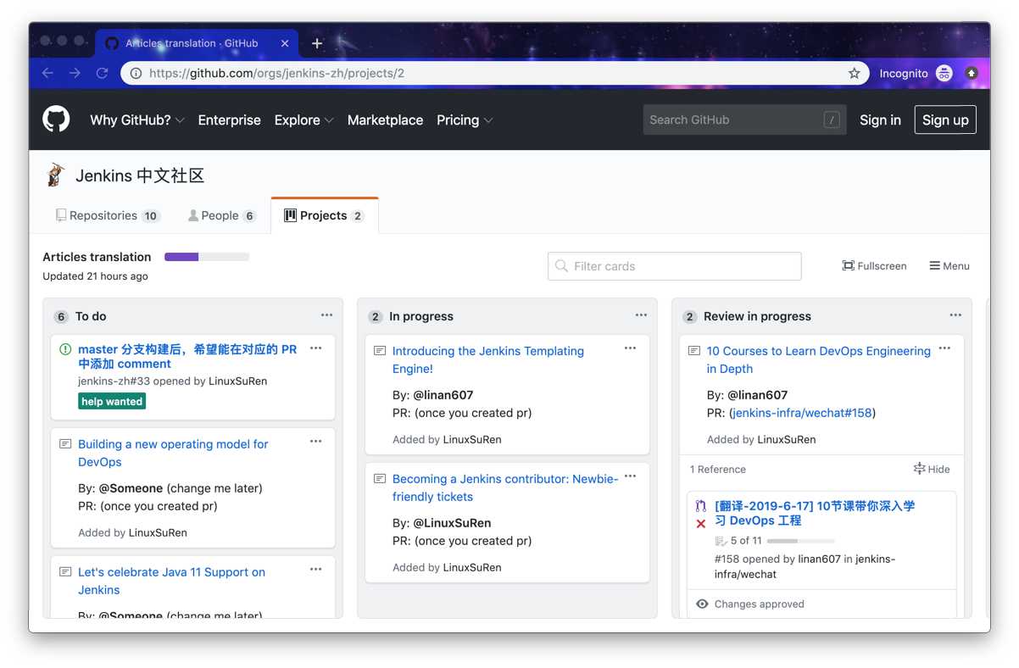Click the Filter cards input field
This screenshot has width=1019, height=668.
pos(675,266)
